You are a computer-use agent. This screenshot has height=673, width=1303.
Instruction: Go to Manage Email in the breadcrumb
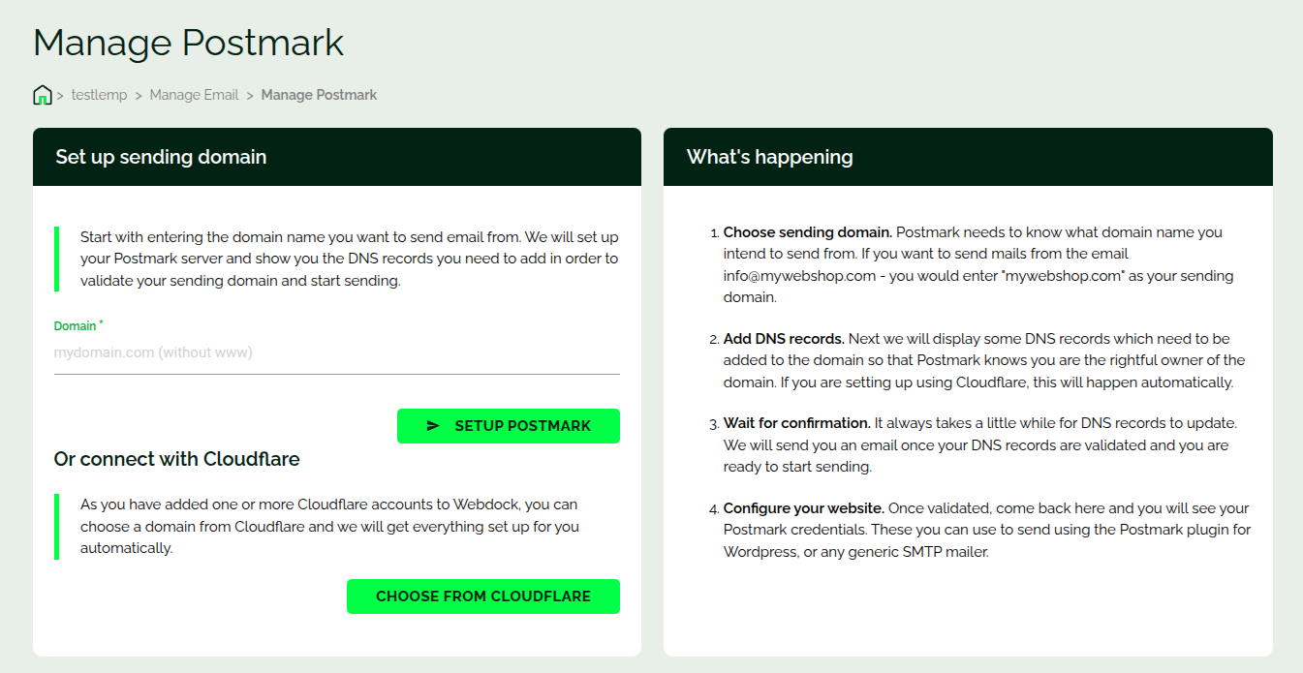[194, 95]
